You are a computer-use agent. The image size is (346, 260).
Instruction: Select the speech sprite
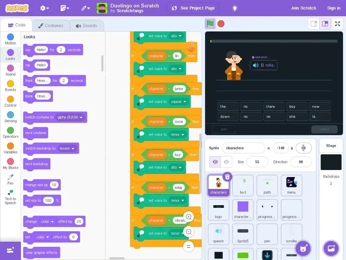[219, 234]
